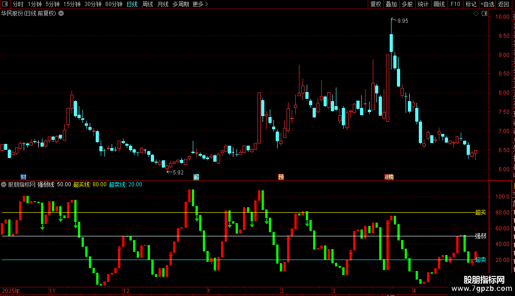
Task: Open the 画线 drawing tools
Action: [x=439, y=4]
